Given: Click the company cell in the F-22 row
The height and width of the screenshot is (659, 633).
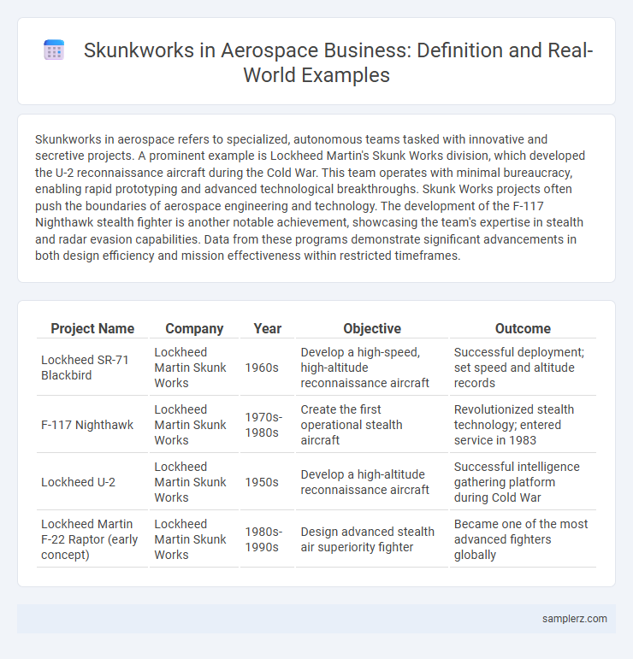Looking at the screenshot, I should (194, 539).
